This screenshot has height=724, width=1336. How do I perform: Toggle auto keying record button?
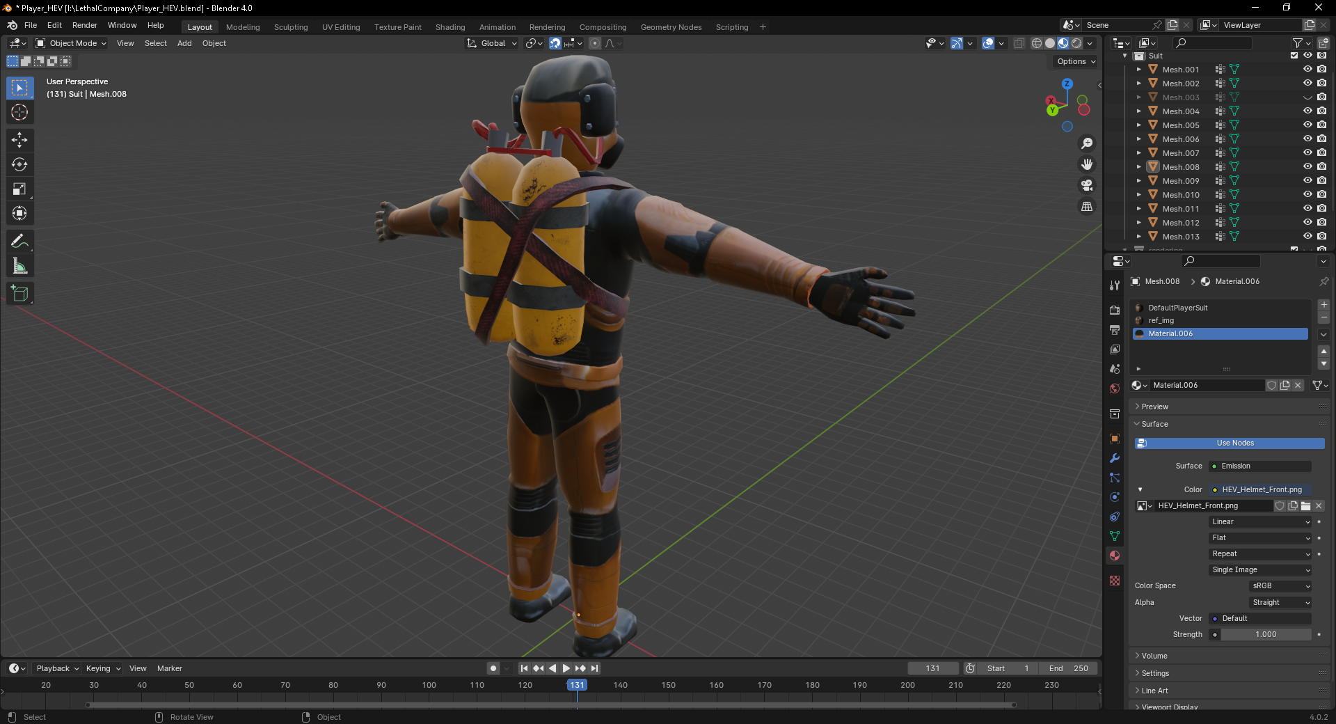point(493,668)
